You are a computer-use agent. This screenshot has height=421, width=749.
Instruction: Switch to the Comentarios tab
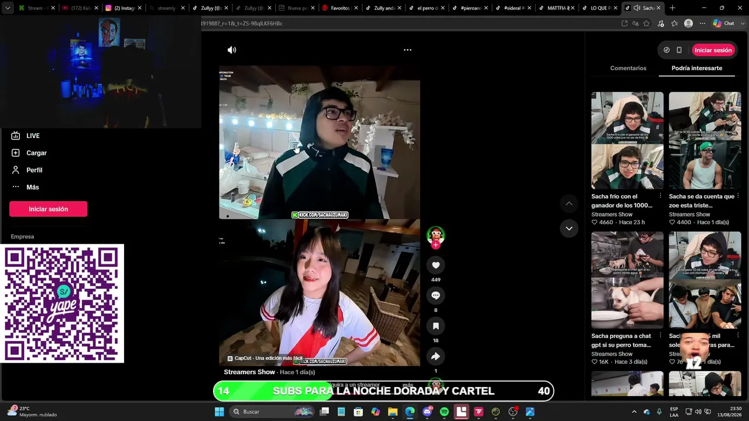tap(628, 68)
